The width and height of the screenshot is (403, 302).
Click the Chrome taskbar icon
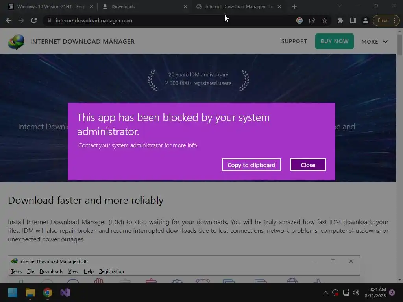tap(48, 293)
